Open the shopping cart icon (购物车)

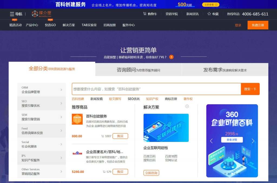click(x=145, y=14)
